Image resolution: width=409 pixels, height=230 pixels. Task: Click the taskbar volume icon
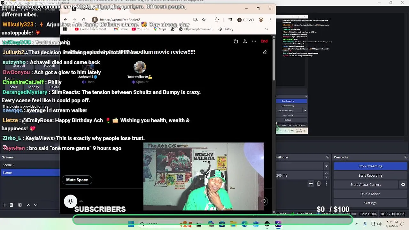(x=380, y=224)
